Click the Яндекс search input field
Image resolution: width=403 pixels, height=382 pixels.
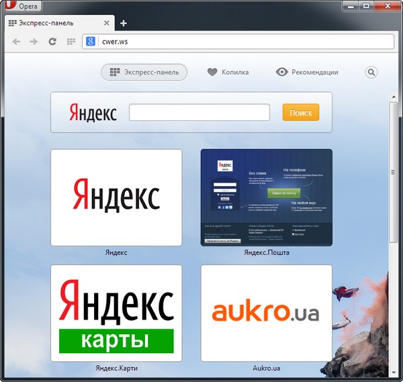(x=199, y=113)
